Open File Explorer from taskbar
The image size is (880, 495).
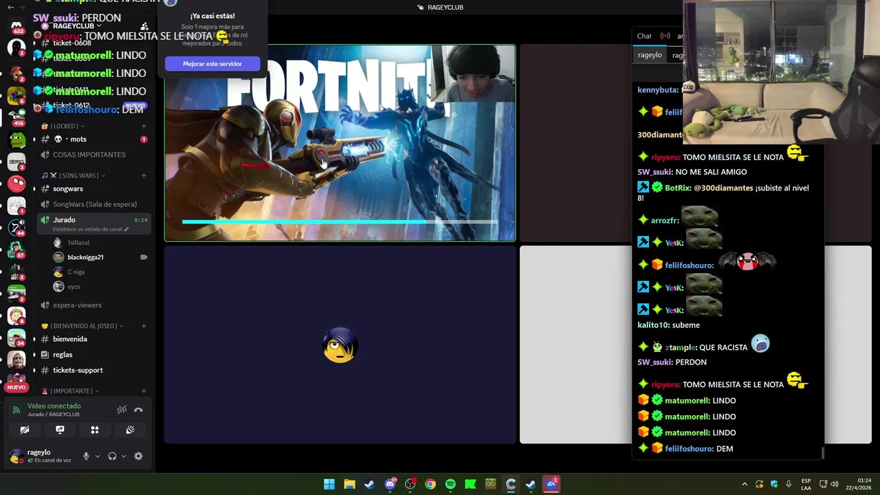(x=349, y=484)
